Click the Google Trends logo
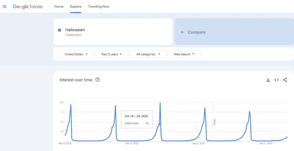294x151 pixels. tap(28, 7)
